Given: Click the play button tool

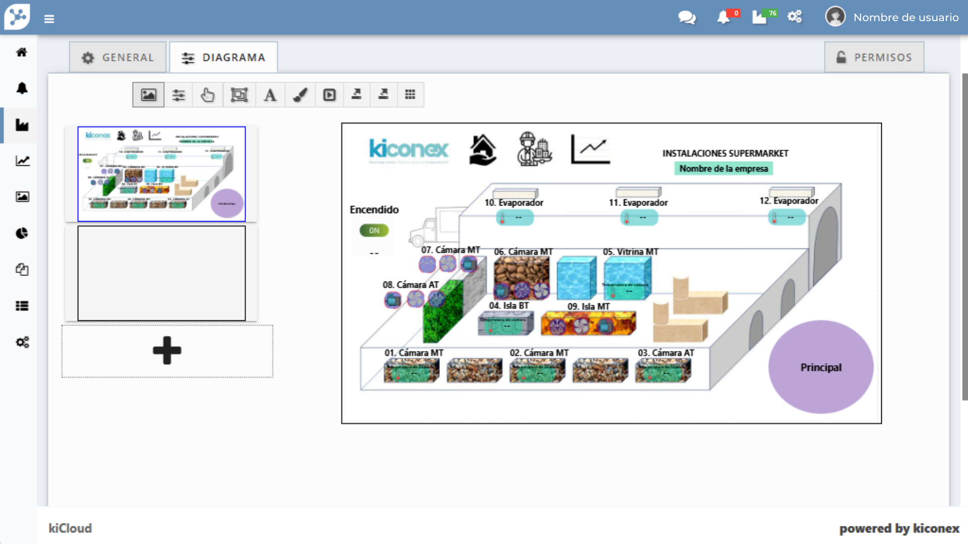Looking at the screenshot, I should point(329,95).
